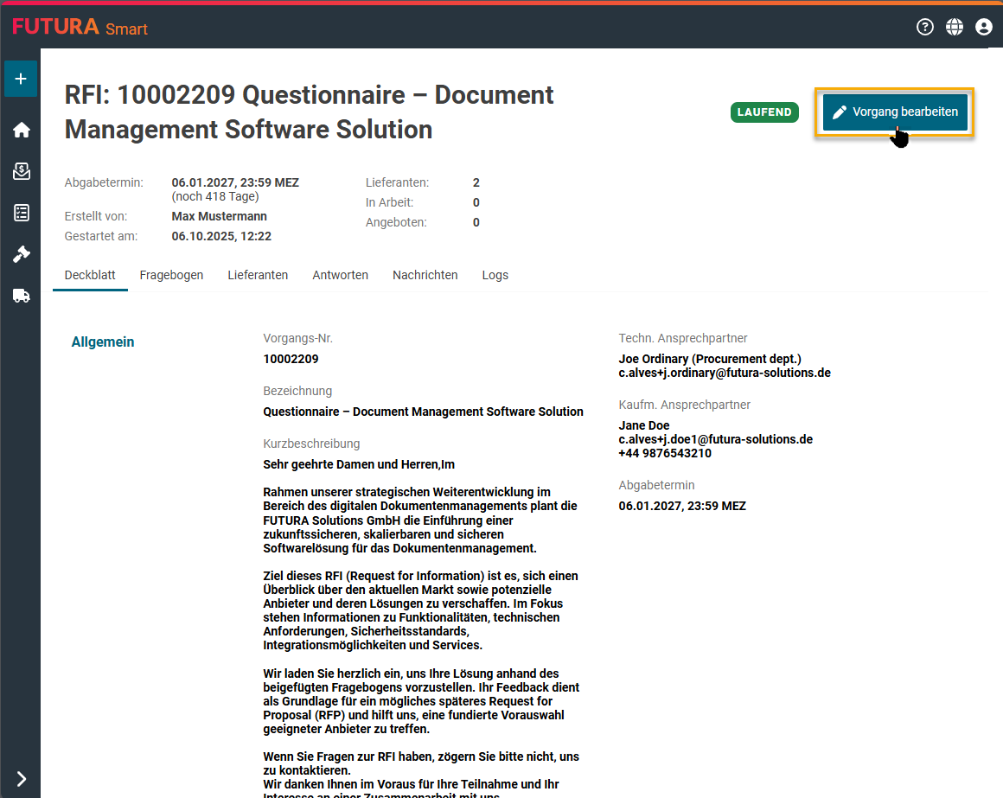Open the user account profile icon
Viewport: 1003px width, 798px height.
tap(983, 27)
